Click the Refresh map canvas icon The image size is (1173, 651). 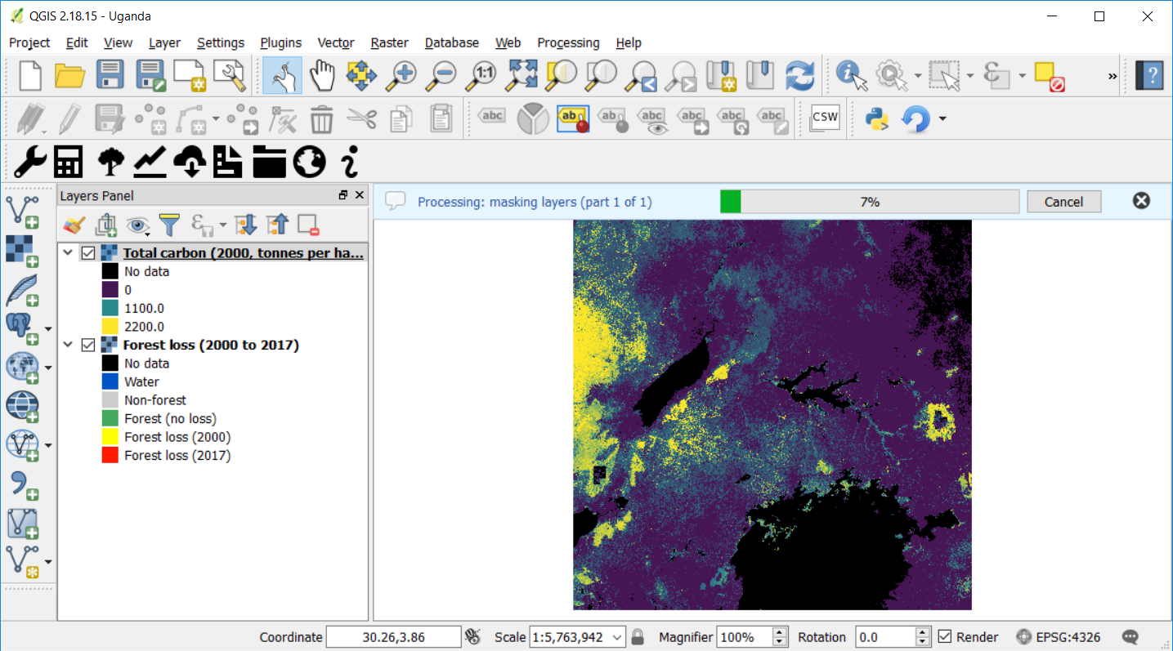click(799, 75)
